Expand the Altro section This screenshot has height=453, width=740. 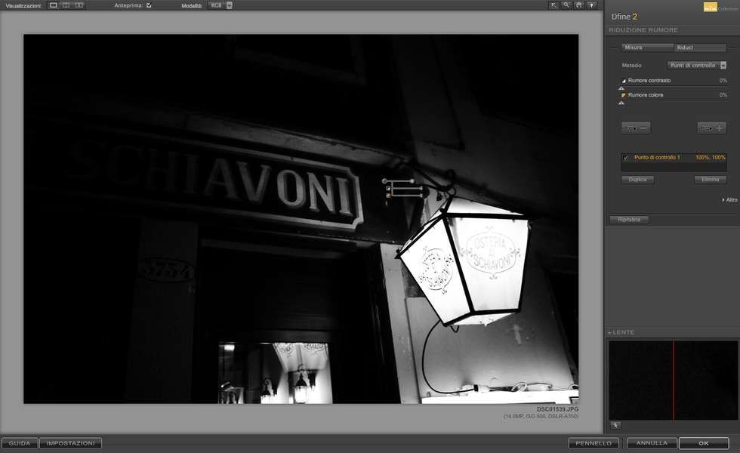point(729,200)
